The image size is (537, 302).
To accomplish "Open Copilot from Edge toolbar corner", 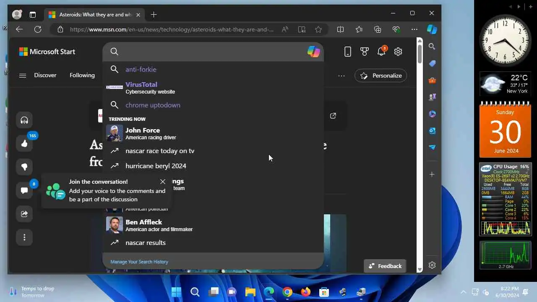I will (432, 29).
